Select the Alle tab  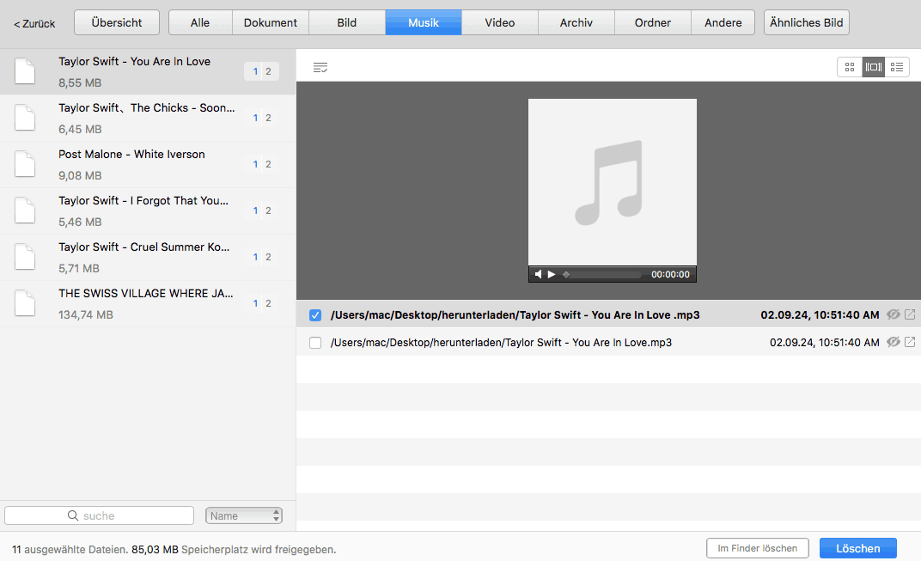tap(200, 22)
